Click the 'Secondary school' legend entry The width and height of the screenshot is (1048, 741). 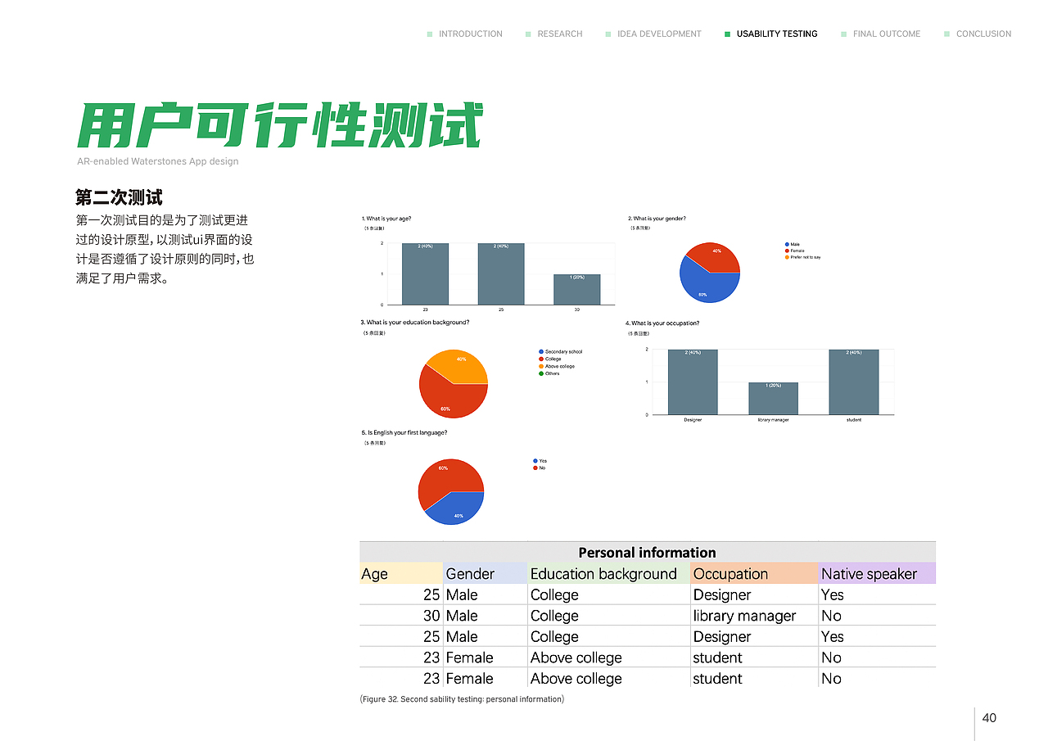561,352
